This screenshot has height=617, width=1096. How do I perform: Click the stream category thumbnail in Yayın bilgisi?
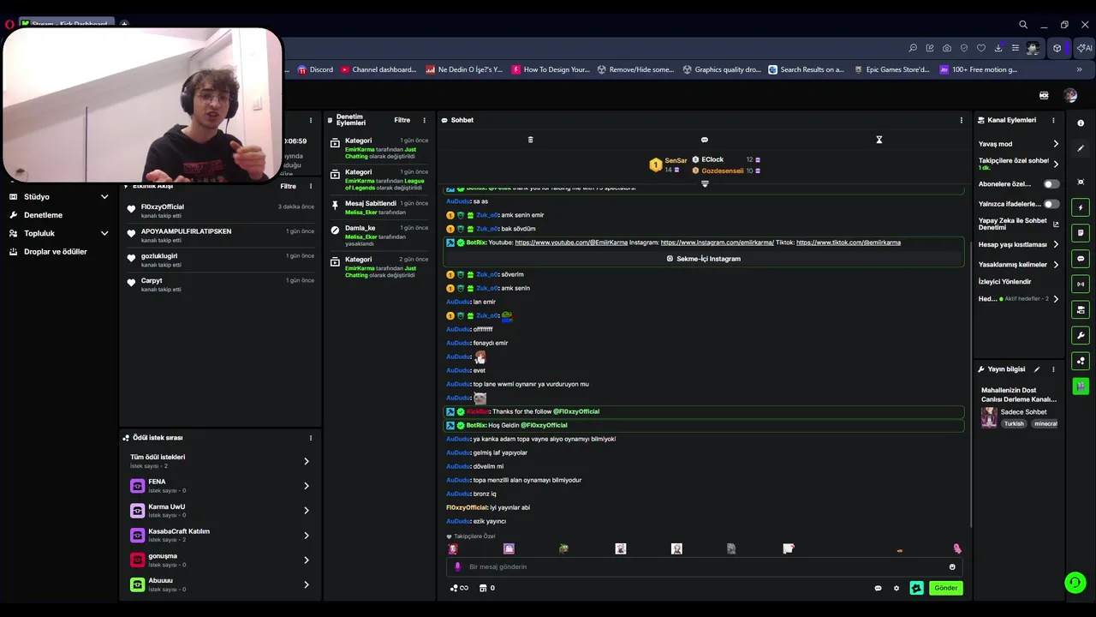pos(989,417)
